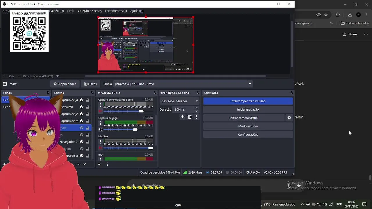
Task: Unmute Captura de entrada de áudio
Action: pos(100,111)
